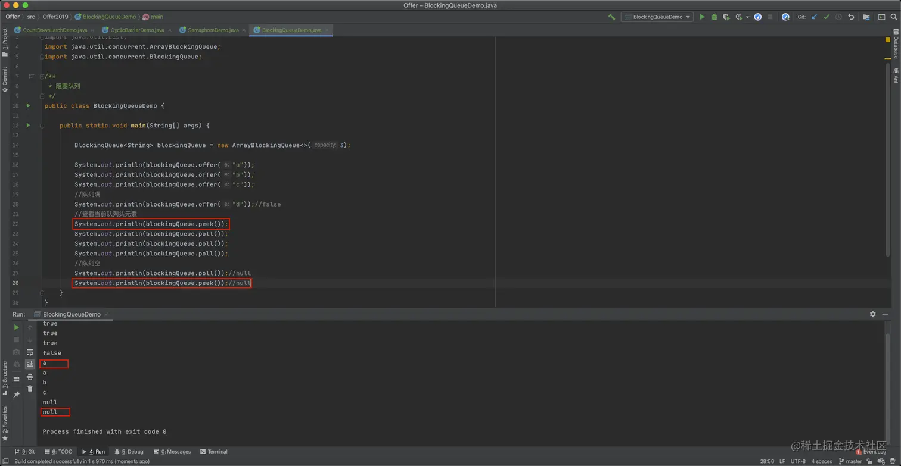Click the stop button in the Run panel
Screen dimensions: 901x466
click(x=16, y=340)
